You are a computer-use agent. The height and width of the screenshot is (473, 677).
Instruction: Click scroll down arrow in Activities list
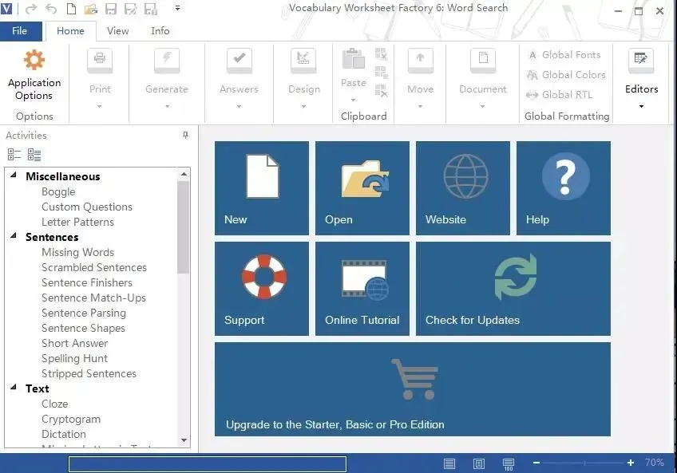pyautogui.click(x=184, y=440)
